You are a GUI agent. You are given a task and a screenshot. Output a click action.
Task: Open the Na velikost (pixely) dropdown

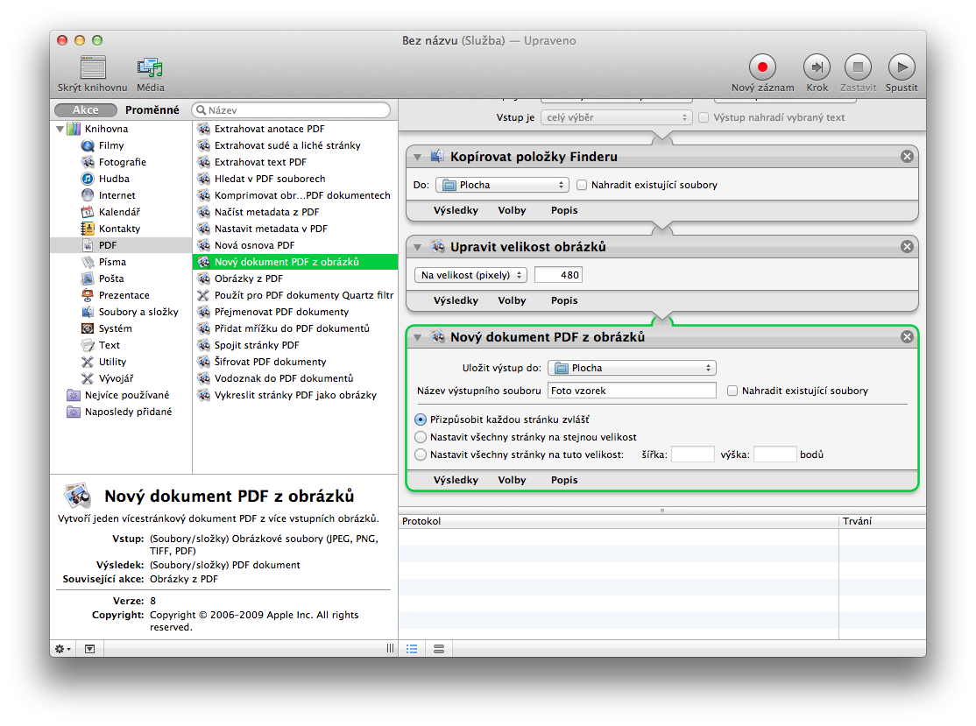coord(470,275)
